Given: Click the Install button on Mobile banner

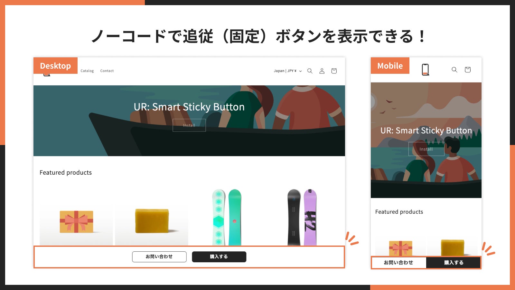Looking at the screenshot, I should click(426, 149).
